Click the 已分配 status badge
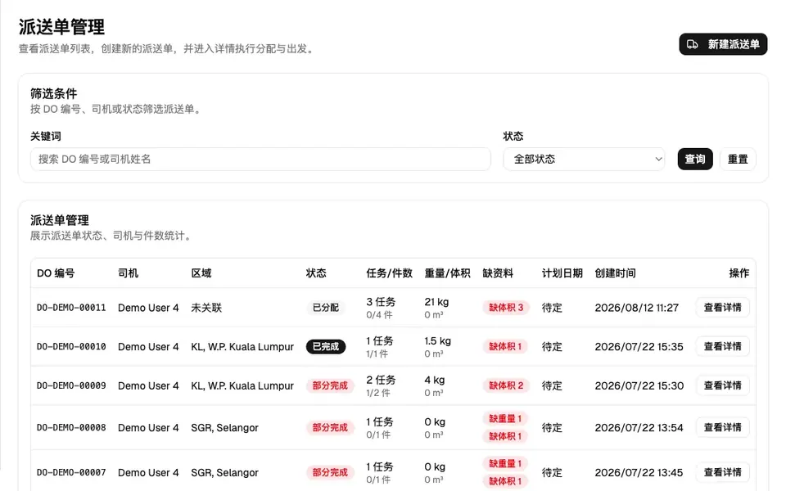The width and height of the screenshot is (786, 491). point(326,308)
